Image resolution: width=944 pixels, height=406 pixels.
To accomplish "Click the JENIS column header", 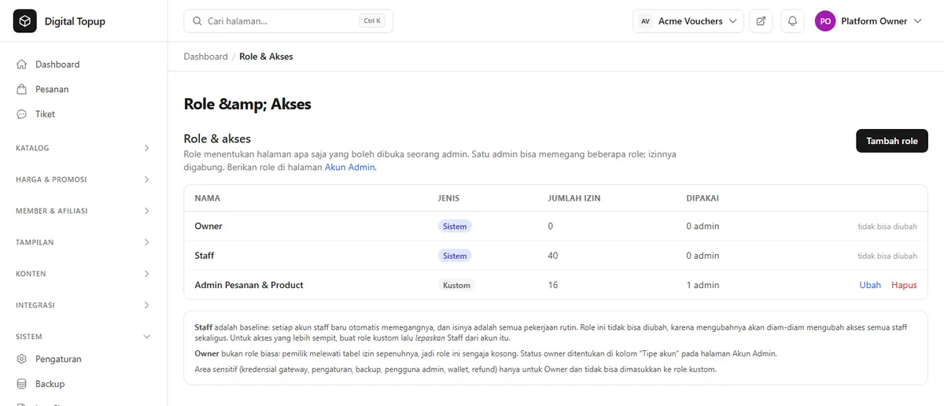I will [x=448, y=198].
